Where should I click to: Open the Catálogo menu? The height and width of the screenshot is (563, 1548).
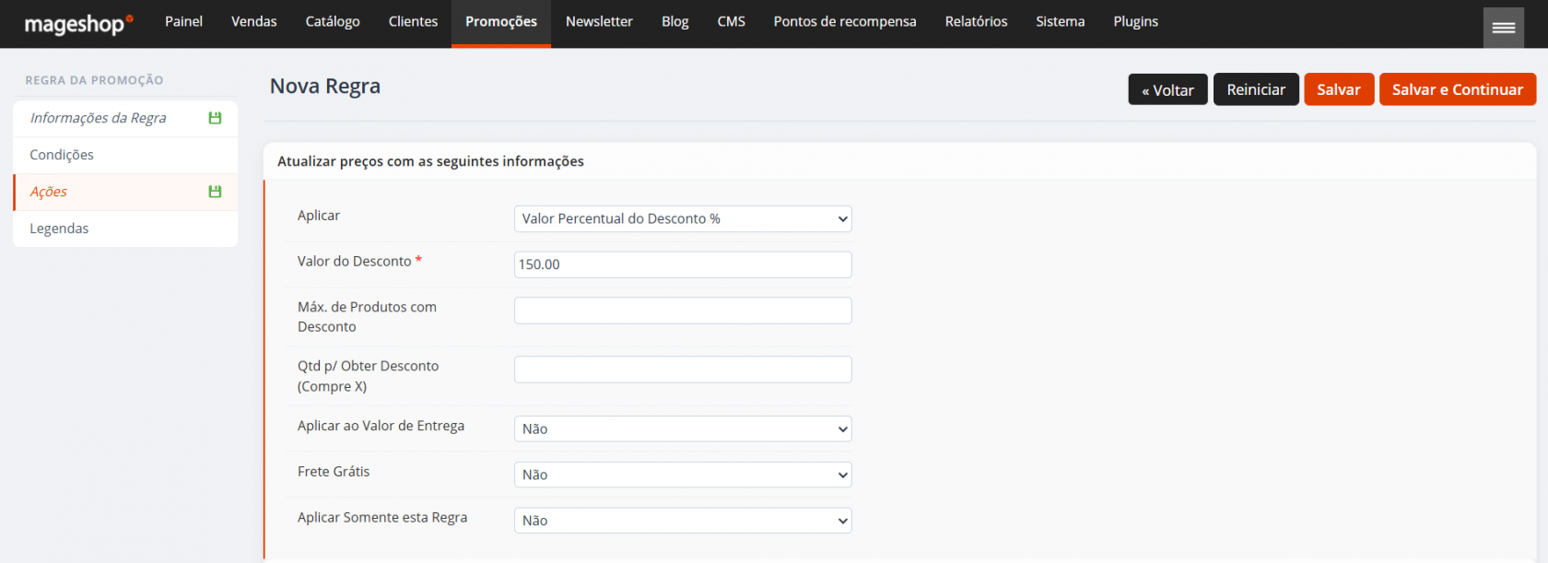pos(333,22)
